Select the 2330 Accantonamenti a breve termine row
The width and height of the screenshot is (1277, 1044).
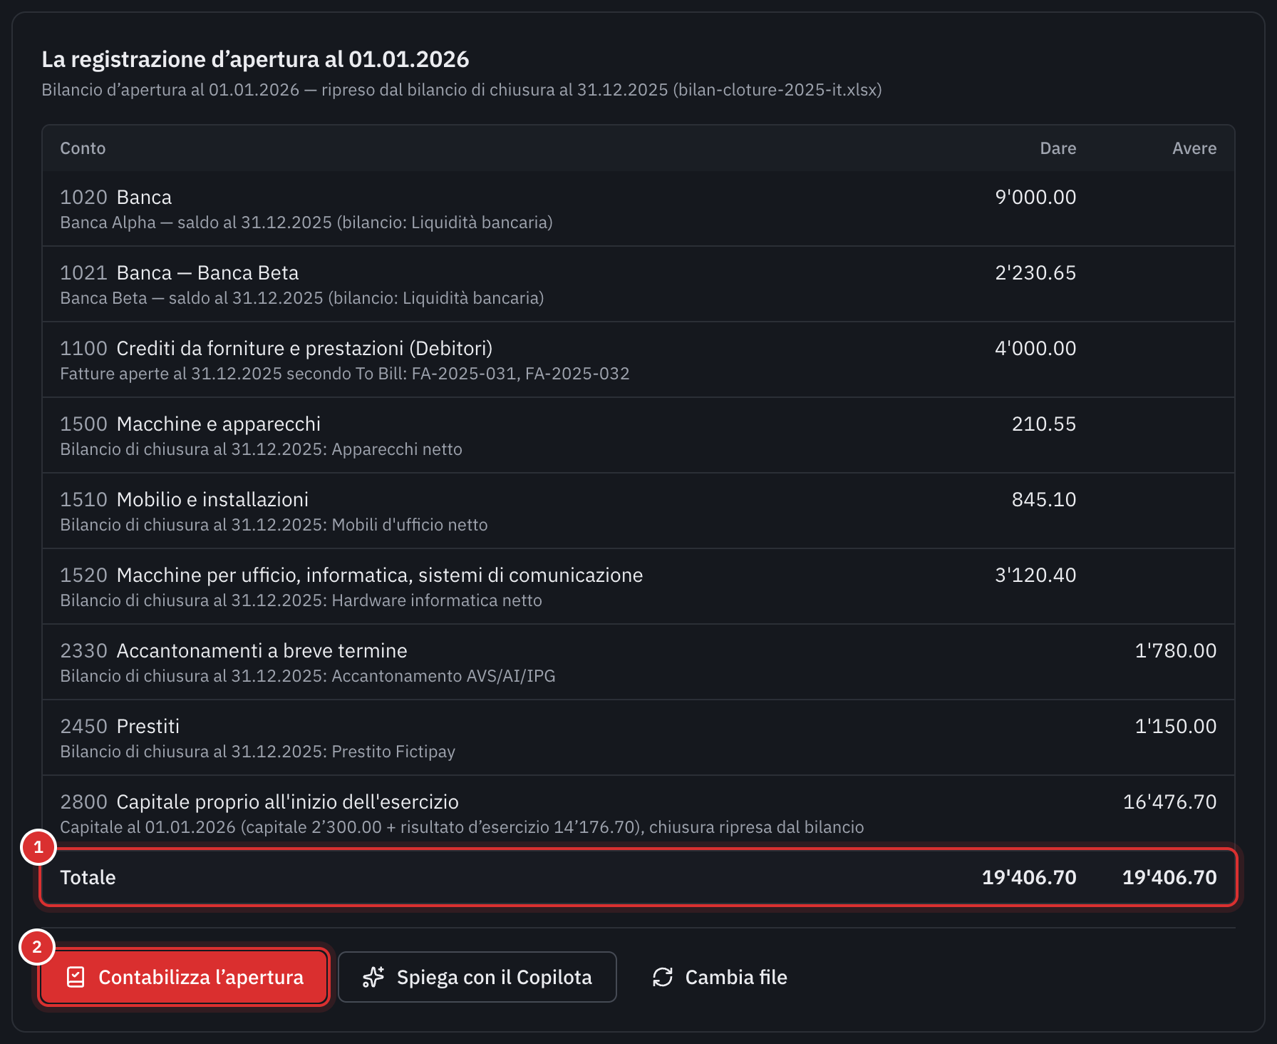click(638, 662)
